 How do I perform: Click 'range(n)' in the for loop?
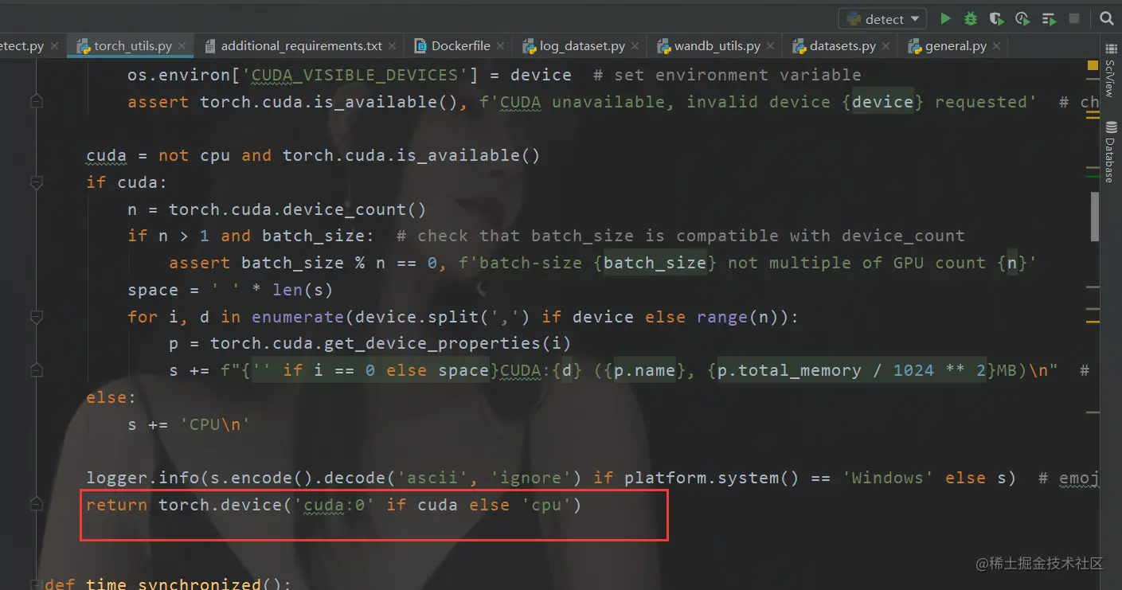point(737,317)
